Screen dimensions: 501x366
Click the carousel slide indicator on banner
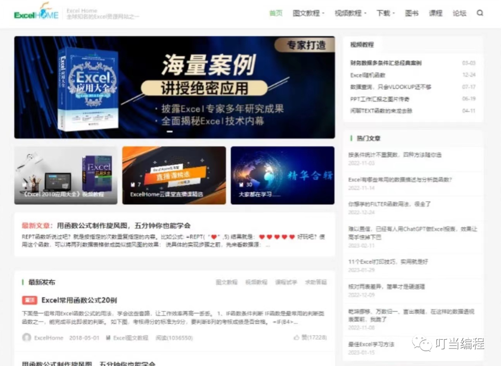[169, 132]
